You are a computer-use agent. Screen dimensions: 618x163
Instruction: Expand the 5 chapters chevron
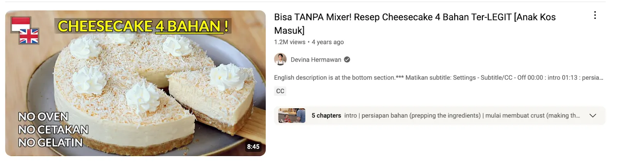coord(593,116)
